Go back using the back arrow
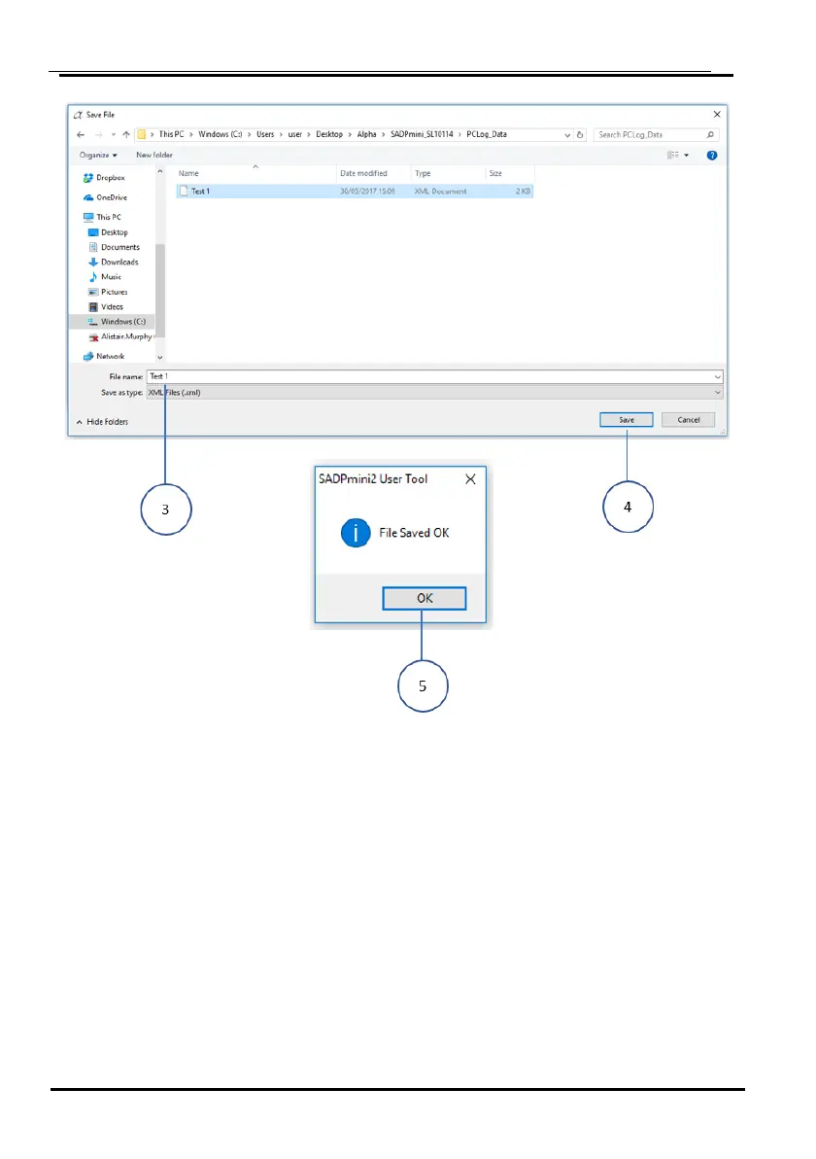Viewport: 816px width, 1159px height. 81,134
